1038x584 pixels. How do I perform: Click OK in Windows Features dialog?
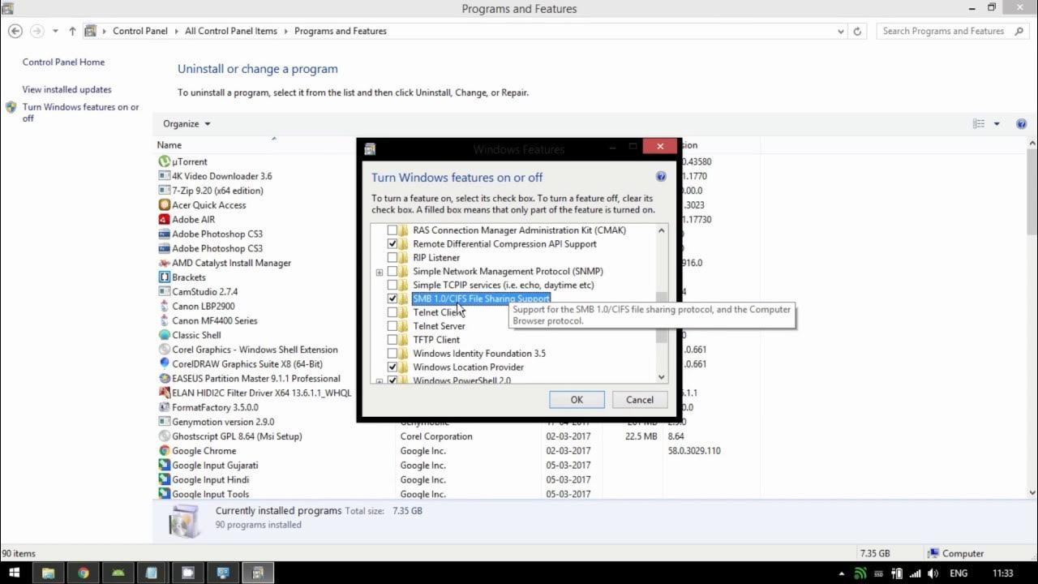[x=577, y=400]
